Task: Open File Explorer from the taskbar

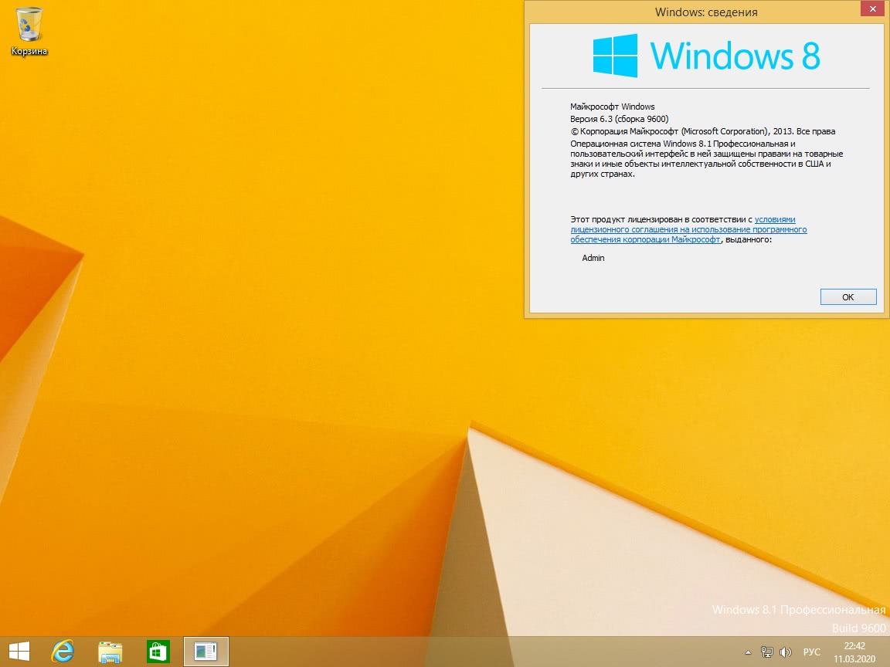Action: [x=110, y=652]
